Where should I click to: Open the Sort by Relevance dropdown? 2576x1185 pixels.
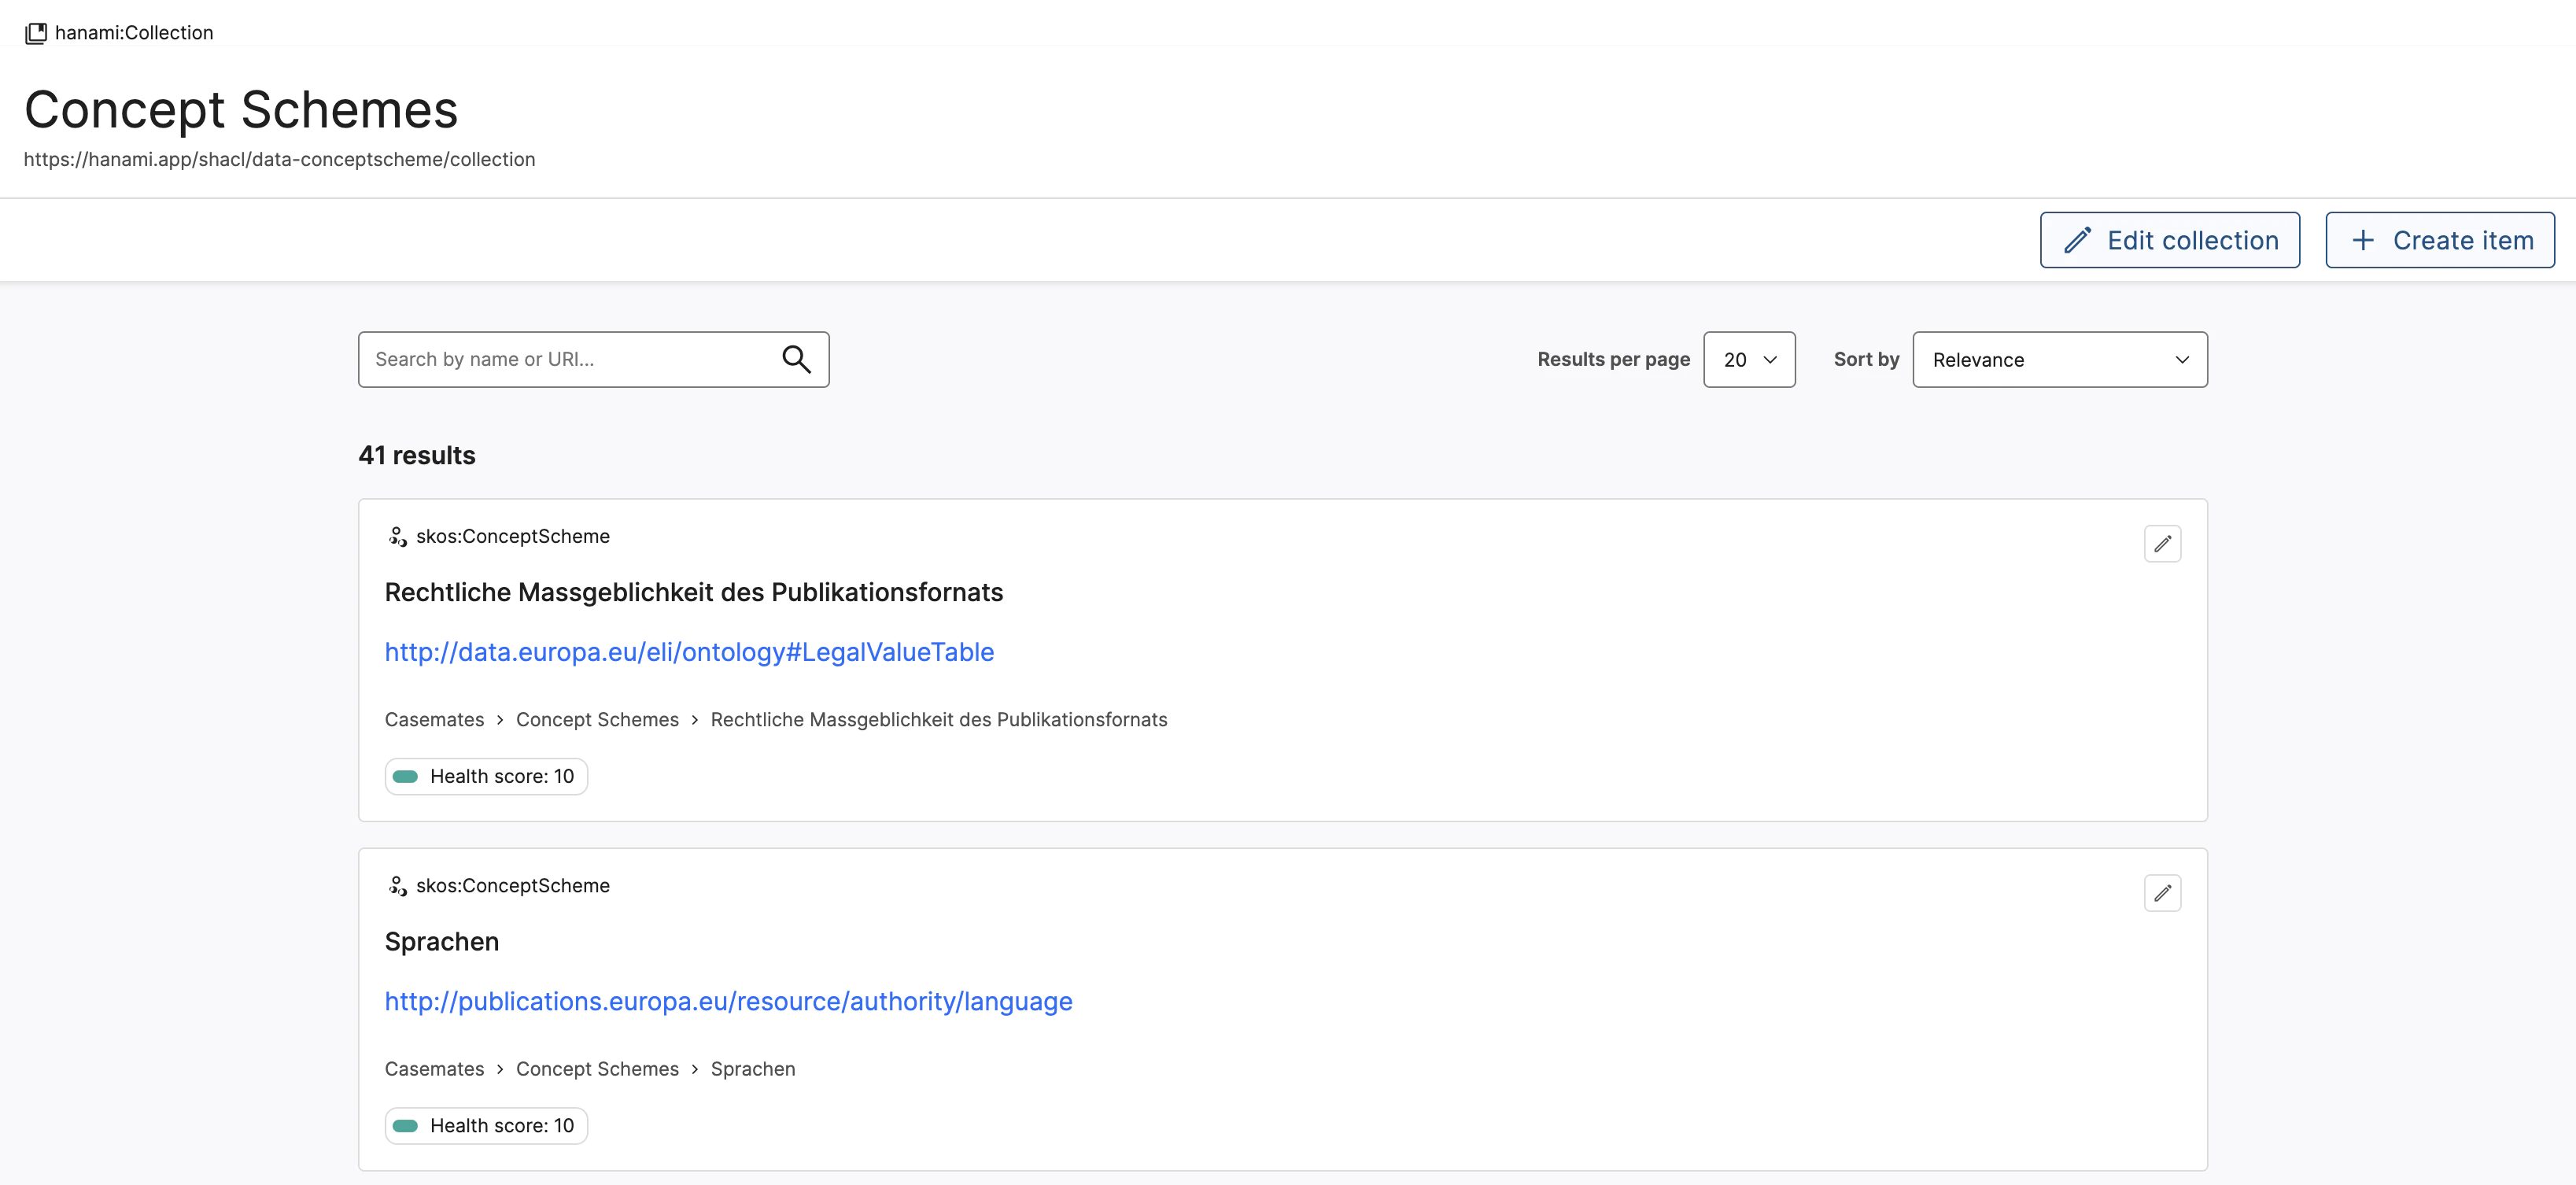click(2059, 359)
